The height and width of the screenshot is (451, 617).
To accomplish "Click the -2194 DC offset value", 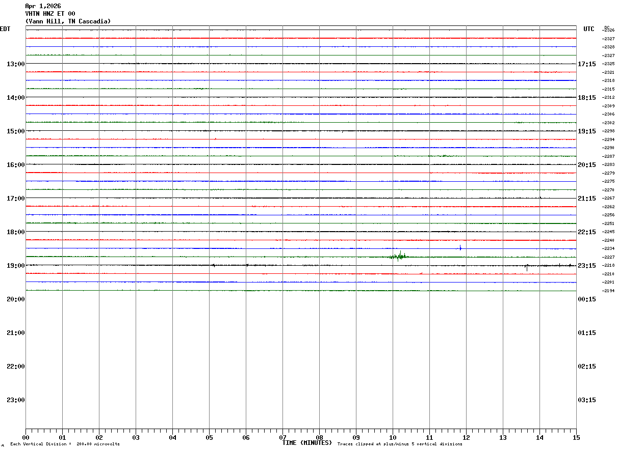I will click(x=609, y=291).
